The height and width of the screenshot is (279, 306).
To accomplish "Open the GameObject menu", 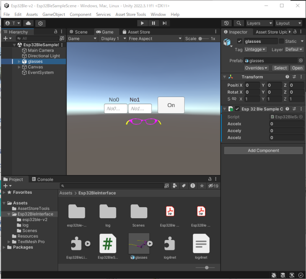I will pyautogui.click(x=54, y=15).
